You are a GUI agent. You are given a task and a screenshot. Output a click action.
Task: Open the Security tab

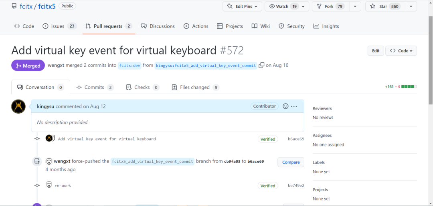click(291, 26)
